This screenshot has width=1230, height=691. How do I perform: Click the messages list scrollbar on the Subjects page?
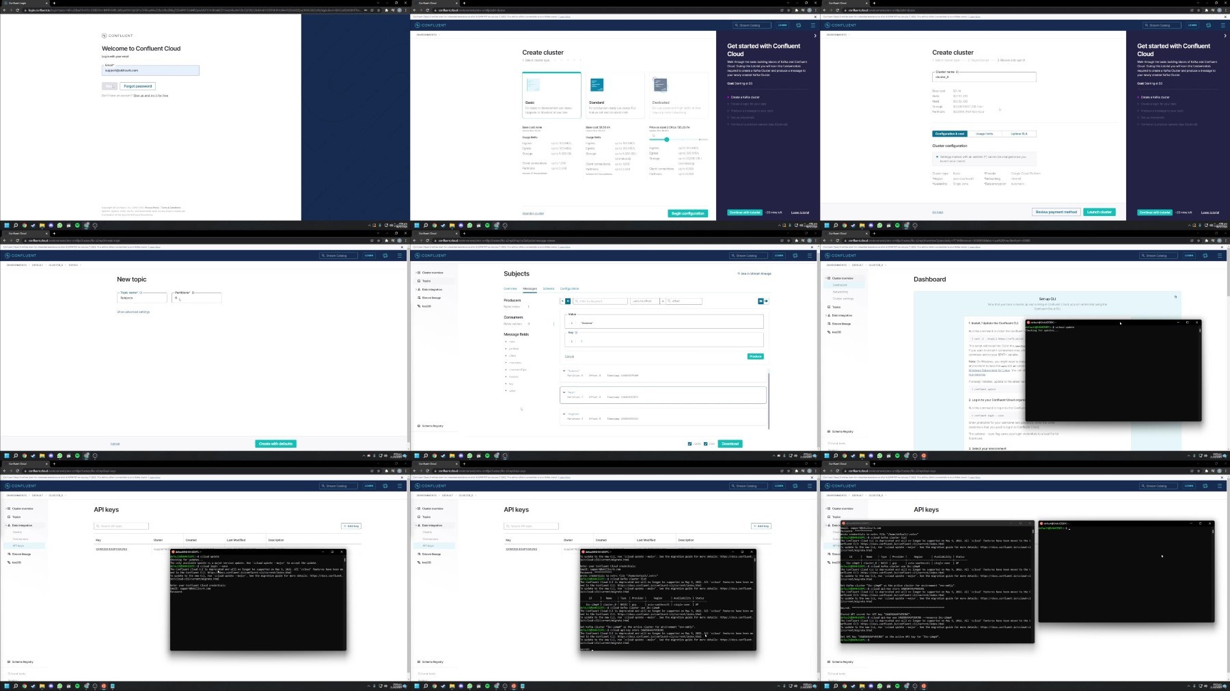click(x=769, y=400)
